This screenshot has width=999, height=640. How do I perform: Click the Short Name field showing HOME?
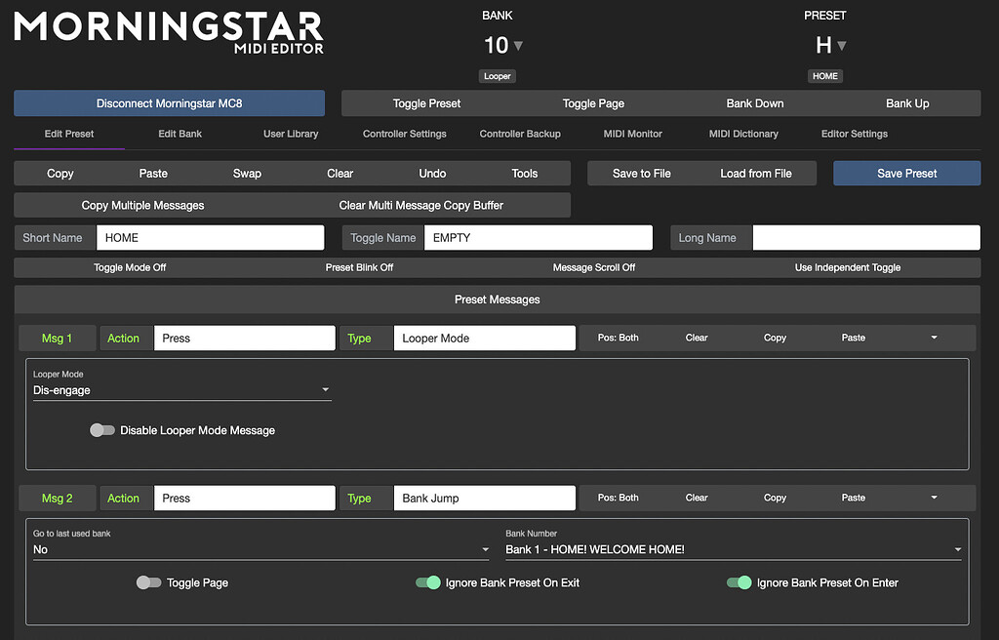click(210, 237)
